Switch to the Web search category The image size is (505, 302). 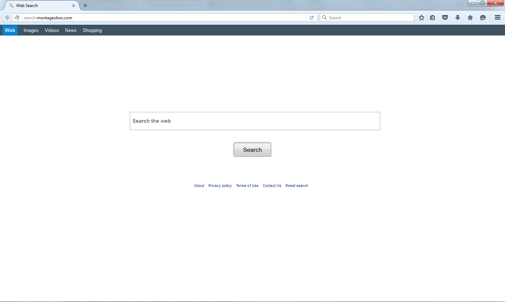pos(10,30)
